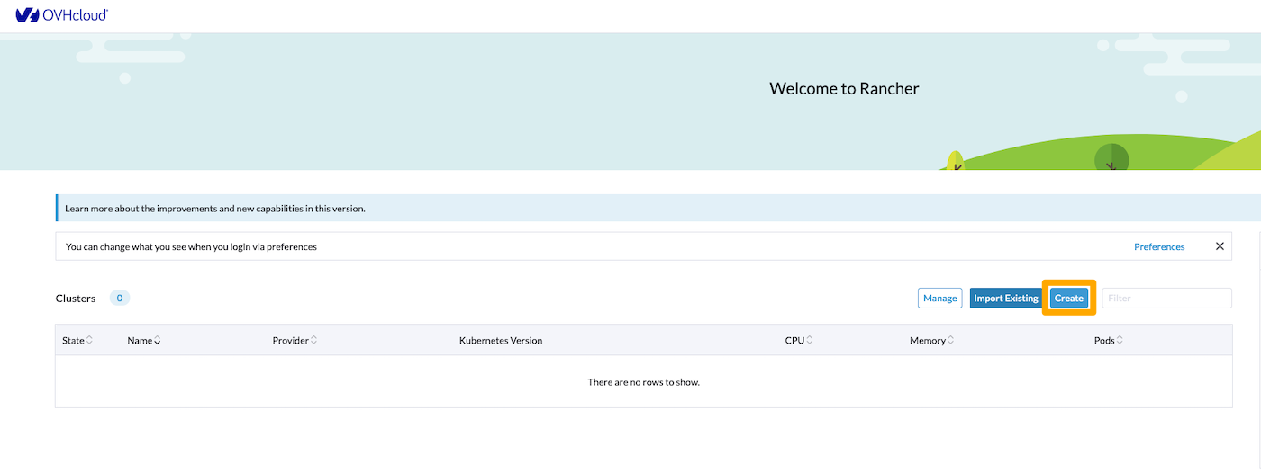Click the Import Existing button
Viewport: 1261px width, 473px height.
click(1006, 299)
